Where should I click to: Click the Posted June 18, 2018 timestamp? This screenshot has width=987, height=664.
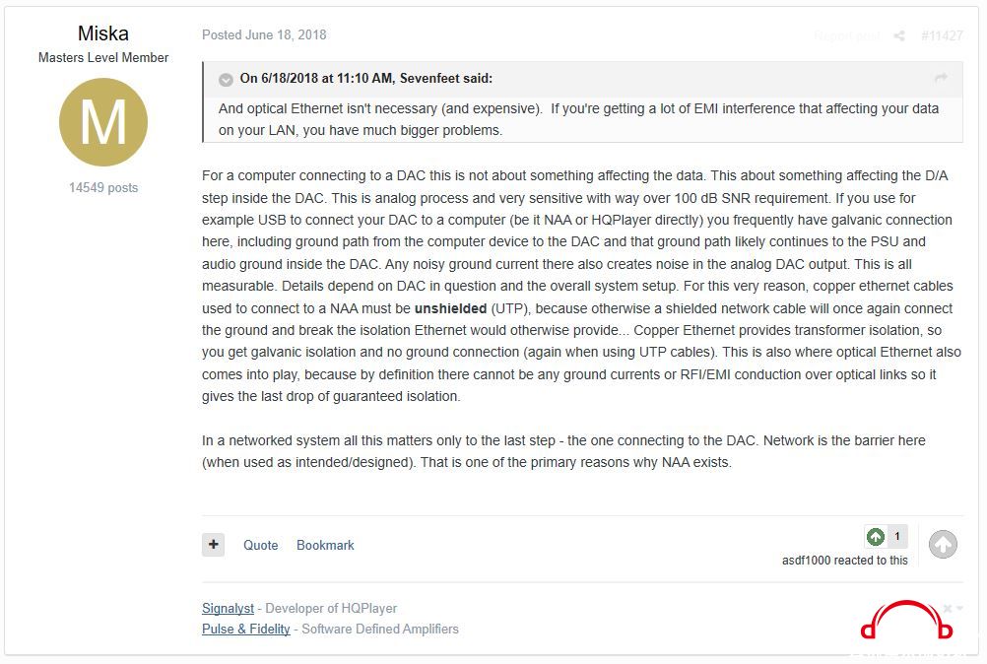pyautogui.click(x=264, y=35)
